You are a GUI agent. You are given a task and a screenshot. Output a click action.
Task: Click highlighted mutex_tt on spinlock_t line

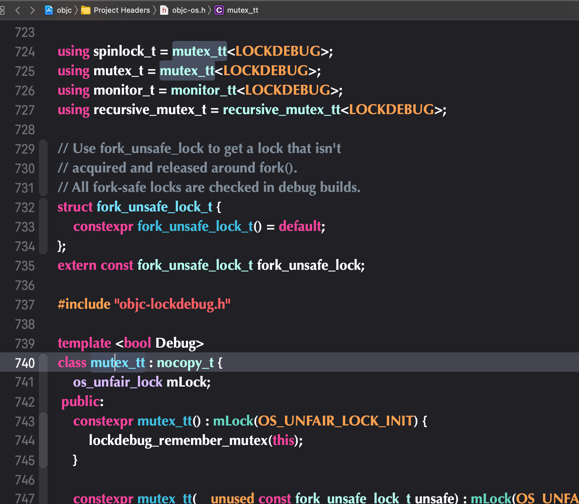pos(199,51)
